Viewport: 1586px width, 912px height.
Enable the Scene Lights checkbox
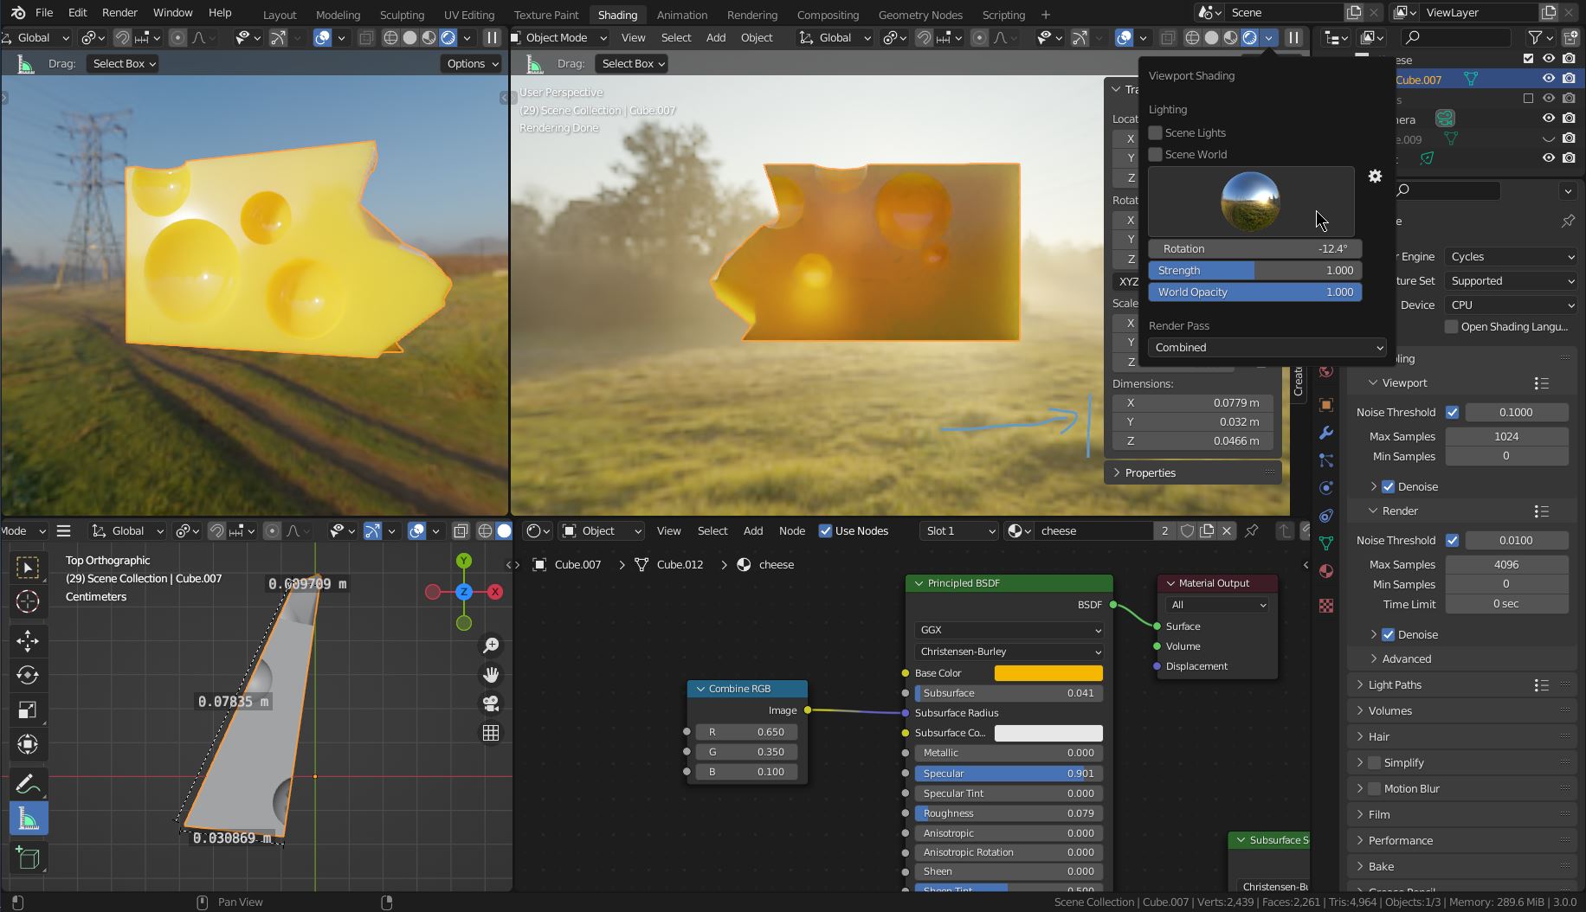[1155, 132]
